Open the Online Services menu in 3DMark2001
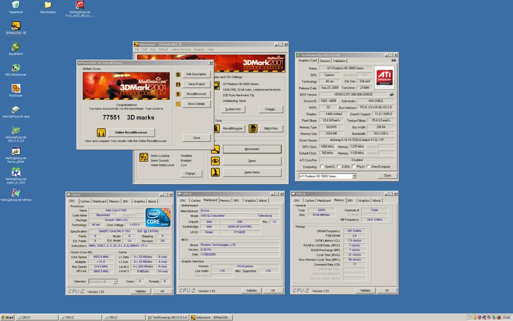The width and height of the screenshot is (513, 321). coord(181,49)
